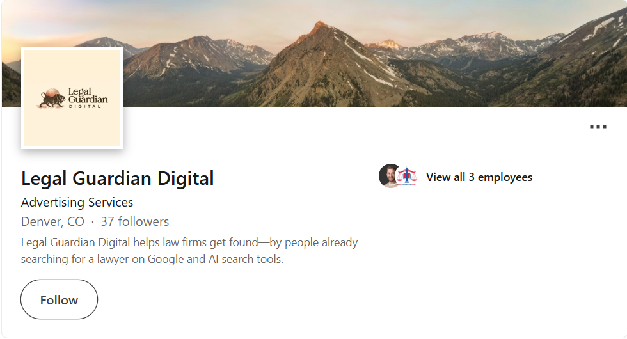The image size is (627, 339).
Task: Click the Denver, CO location text
Action: pos(52,221)
